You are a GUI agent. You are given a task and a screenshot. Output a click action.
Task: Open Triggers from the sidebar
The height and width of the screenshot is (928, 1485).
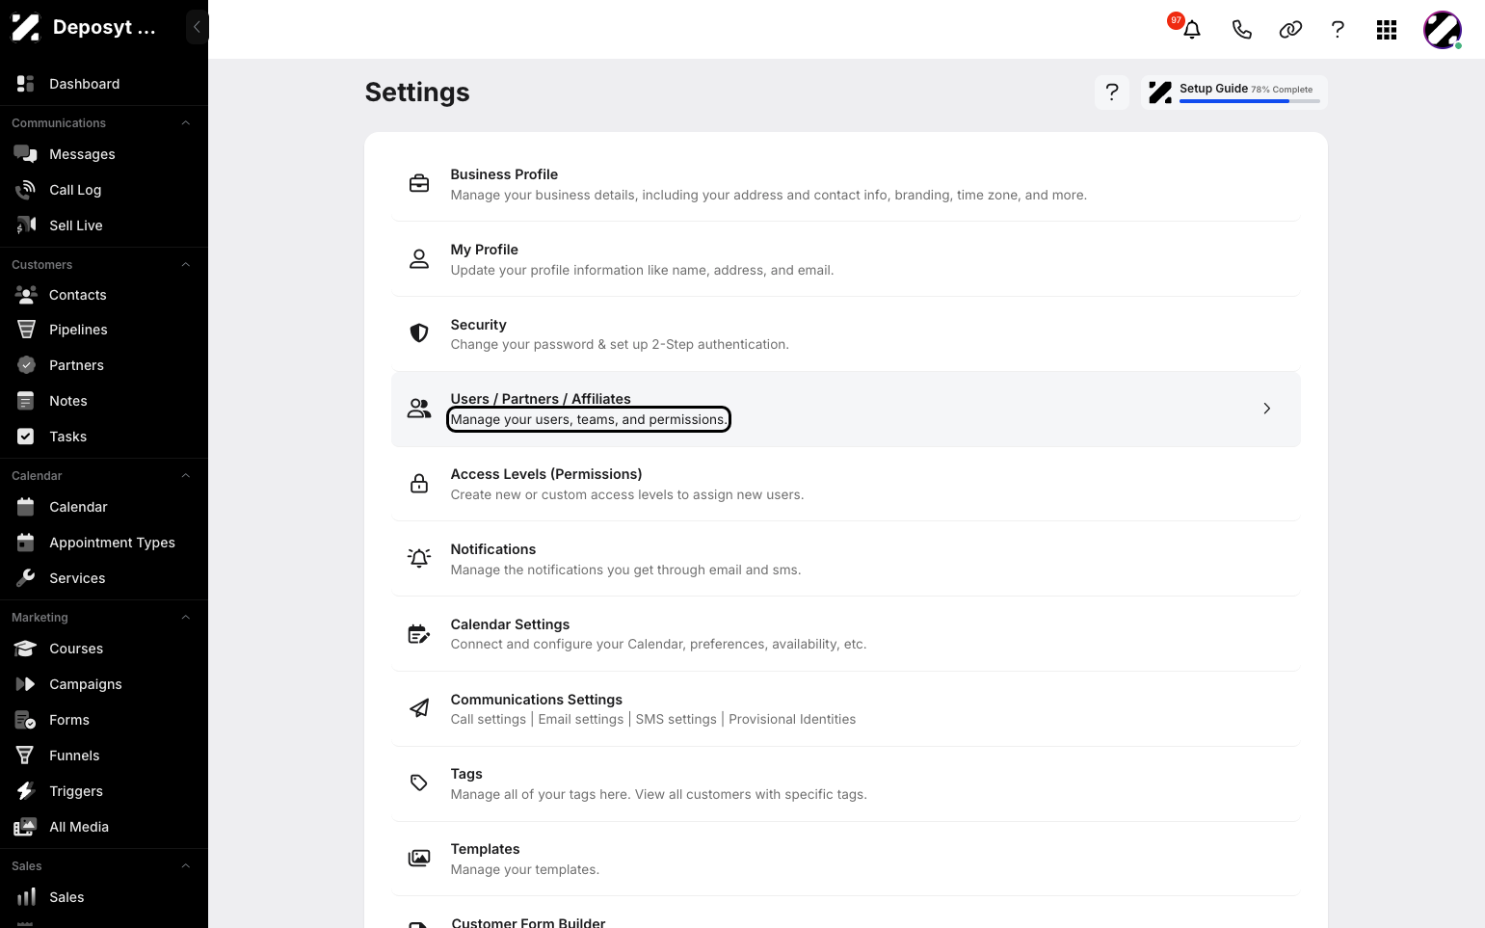click(104, 791)
